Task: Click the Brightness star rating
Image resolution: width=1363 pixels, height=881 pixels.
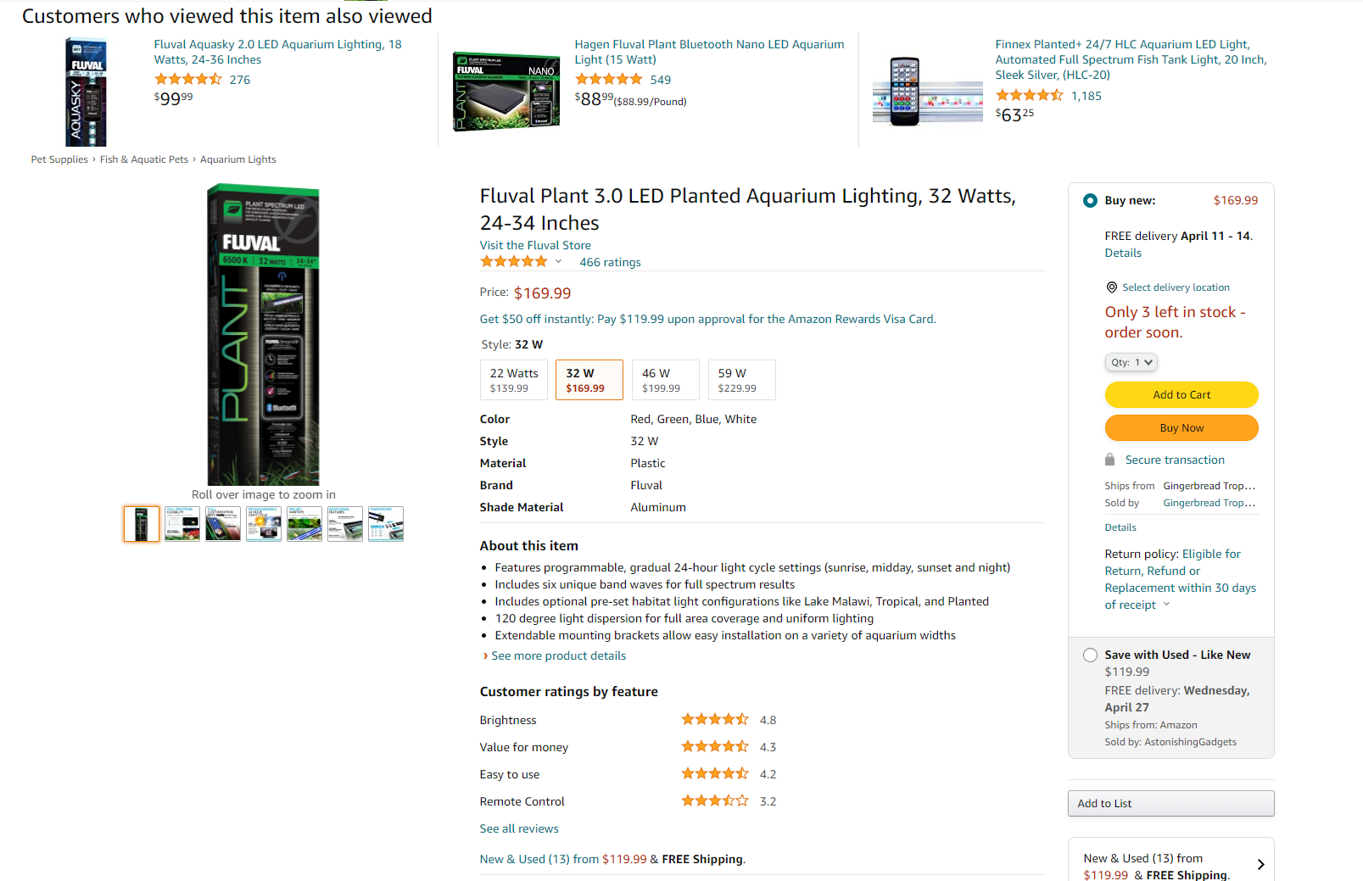Action: coord(715,720)
